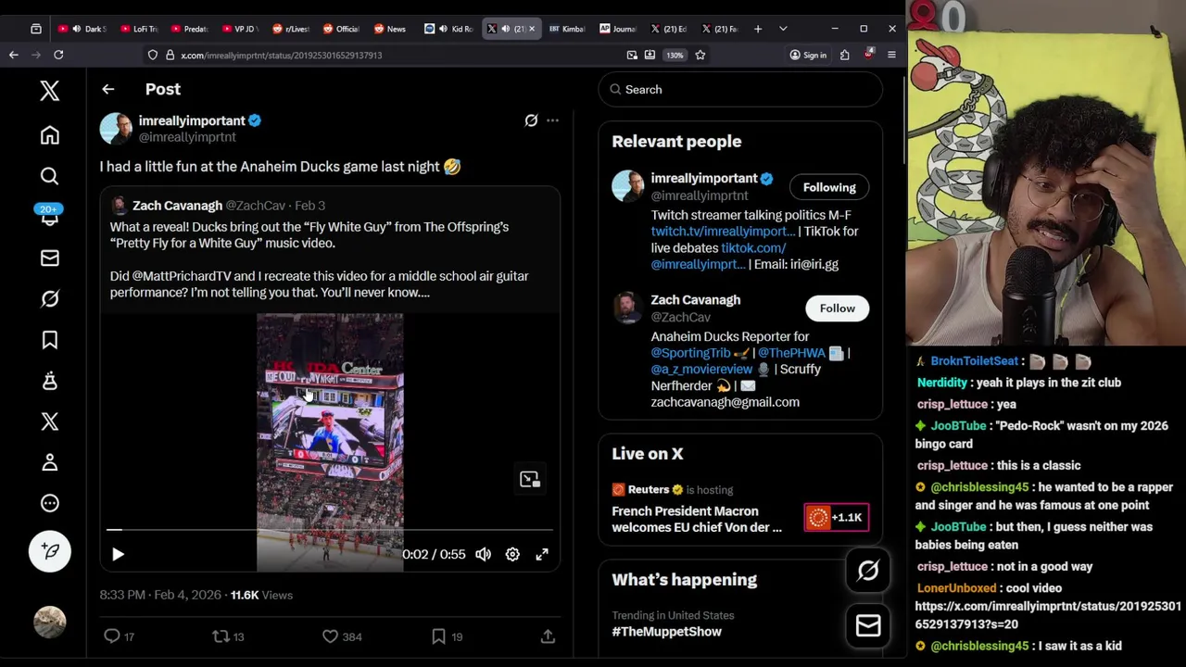
Task: Open Profile person icon in sidebar
Action: pyautogui.click(x=50, y=462)
